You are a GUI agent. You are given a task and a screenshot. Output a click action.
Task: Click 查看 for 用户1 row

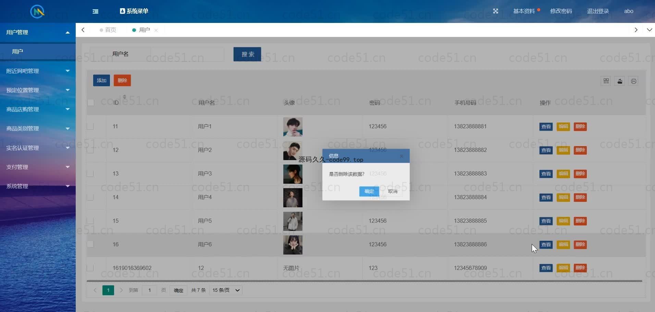[x=546, y=127]
